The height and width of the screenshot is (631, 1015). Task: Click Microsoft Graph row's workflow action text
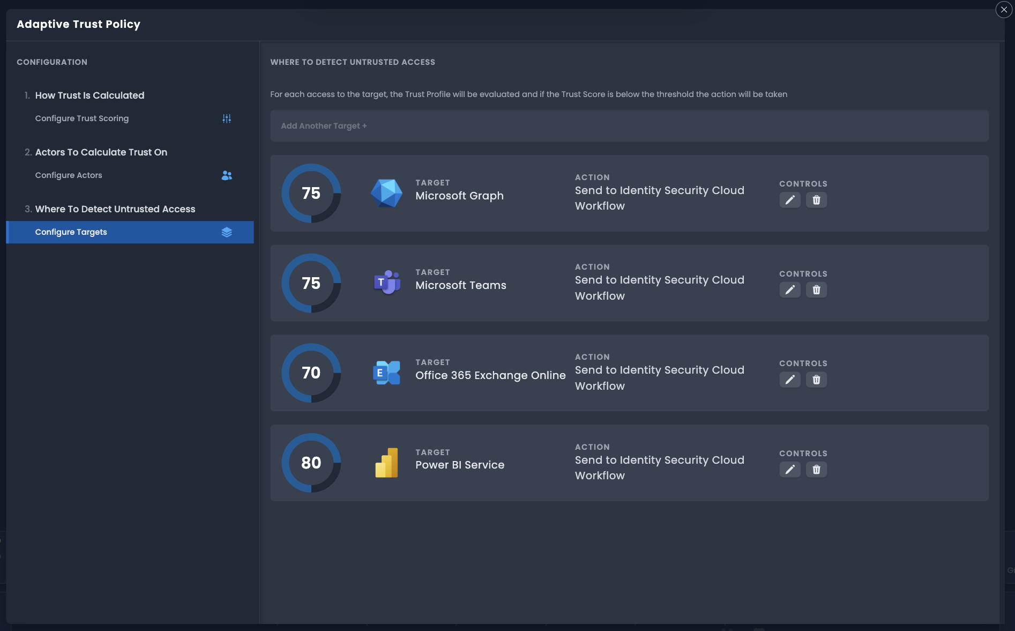(660, 198)
